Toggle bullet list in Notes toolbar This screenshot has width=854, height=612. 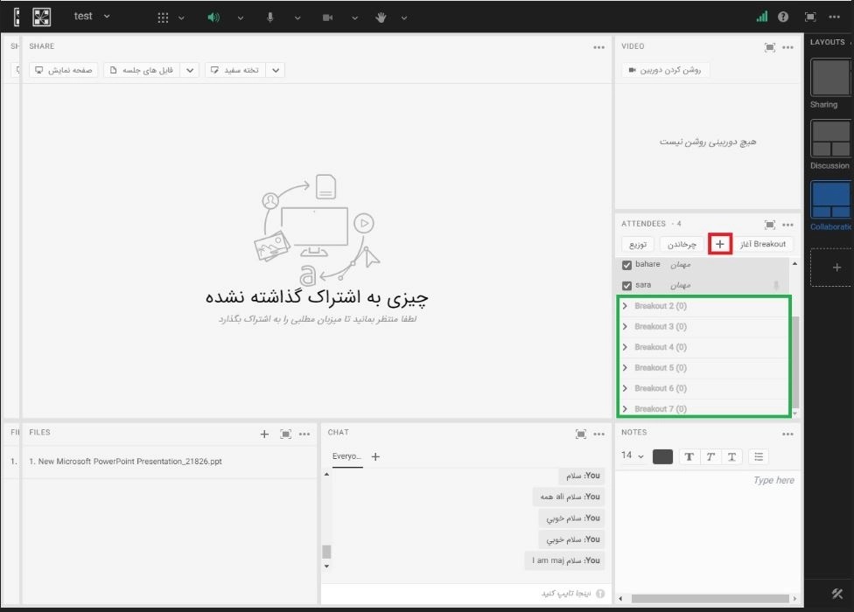(759, 457)
